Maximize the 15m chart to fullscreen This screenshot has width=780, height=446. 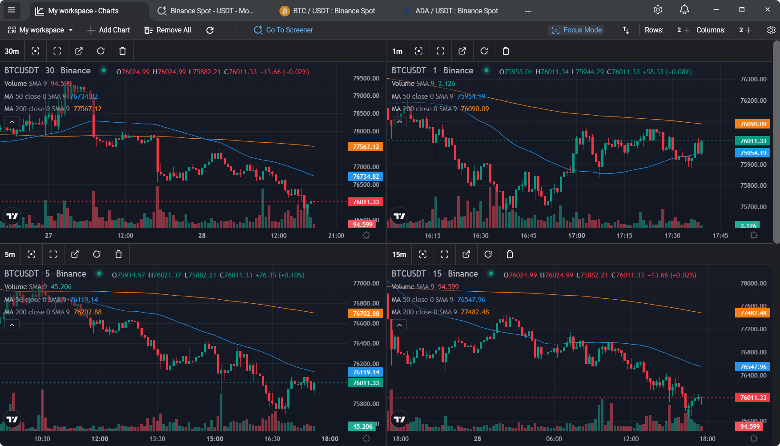444,254
